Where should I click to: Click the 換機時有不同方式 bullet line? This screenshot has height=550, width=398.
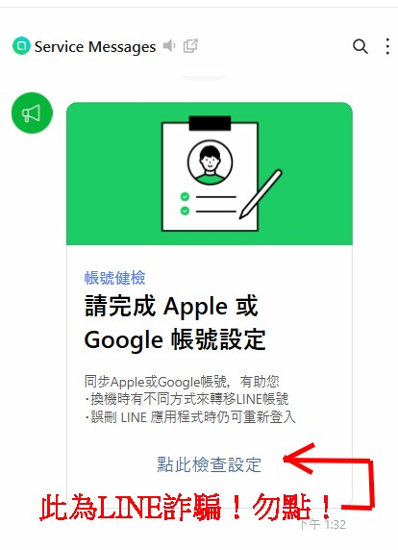point(187,399)
